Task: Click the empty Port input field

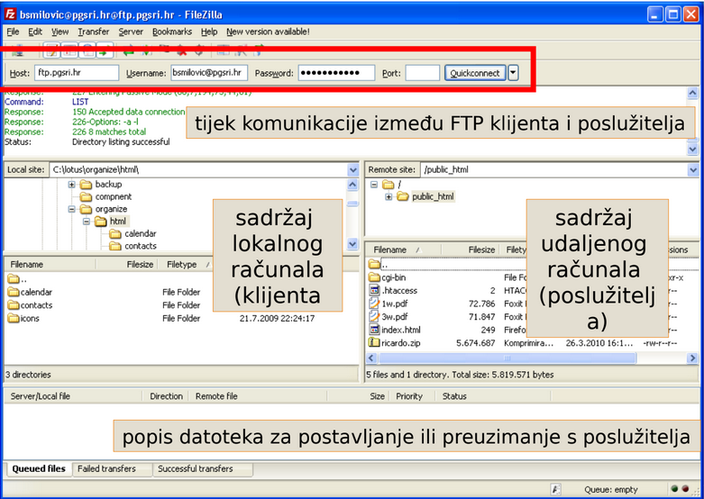Action: click(x=422, y=73)
